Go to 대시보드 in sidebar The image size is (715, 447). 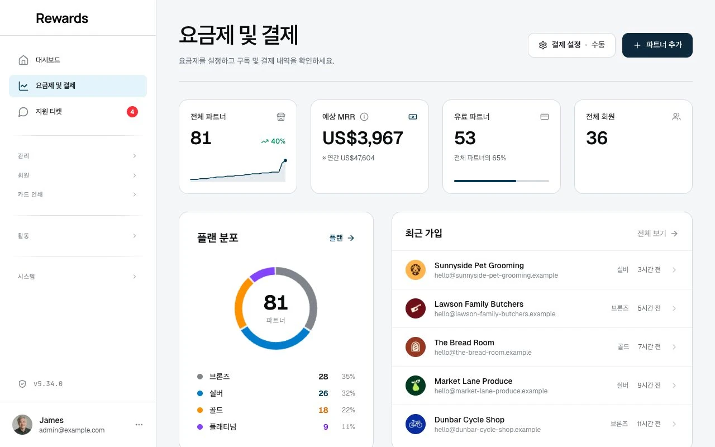click(x=78, y=60)
